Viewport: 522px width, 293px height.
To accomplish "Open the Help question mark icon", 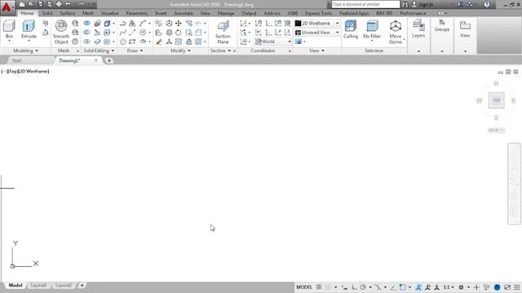I will pyautogui.click(x=487, y=4).
